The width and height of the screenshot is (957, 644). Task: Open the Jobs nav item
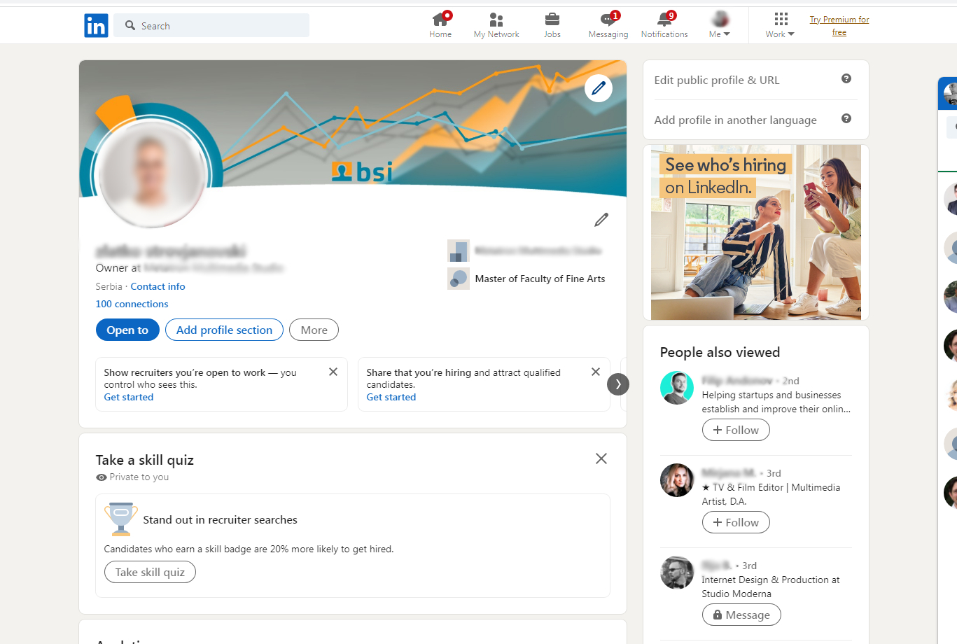[x=552, y=25]
